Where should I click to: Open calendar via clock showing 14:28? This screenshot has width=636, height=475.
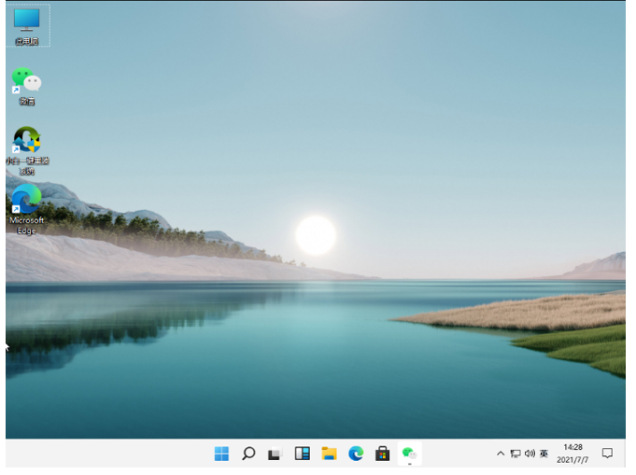click(x=573, y=454)
